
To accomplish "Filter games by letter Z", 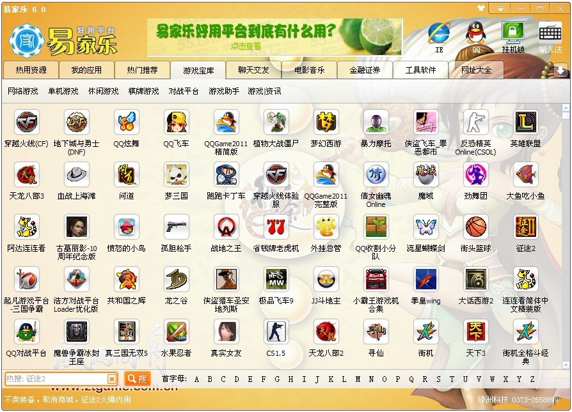I will tap(532, 379).
